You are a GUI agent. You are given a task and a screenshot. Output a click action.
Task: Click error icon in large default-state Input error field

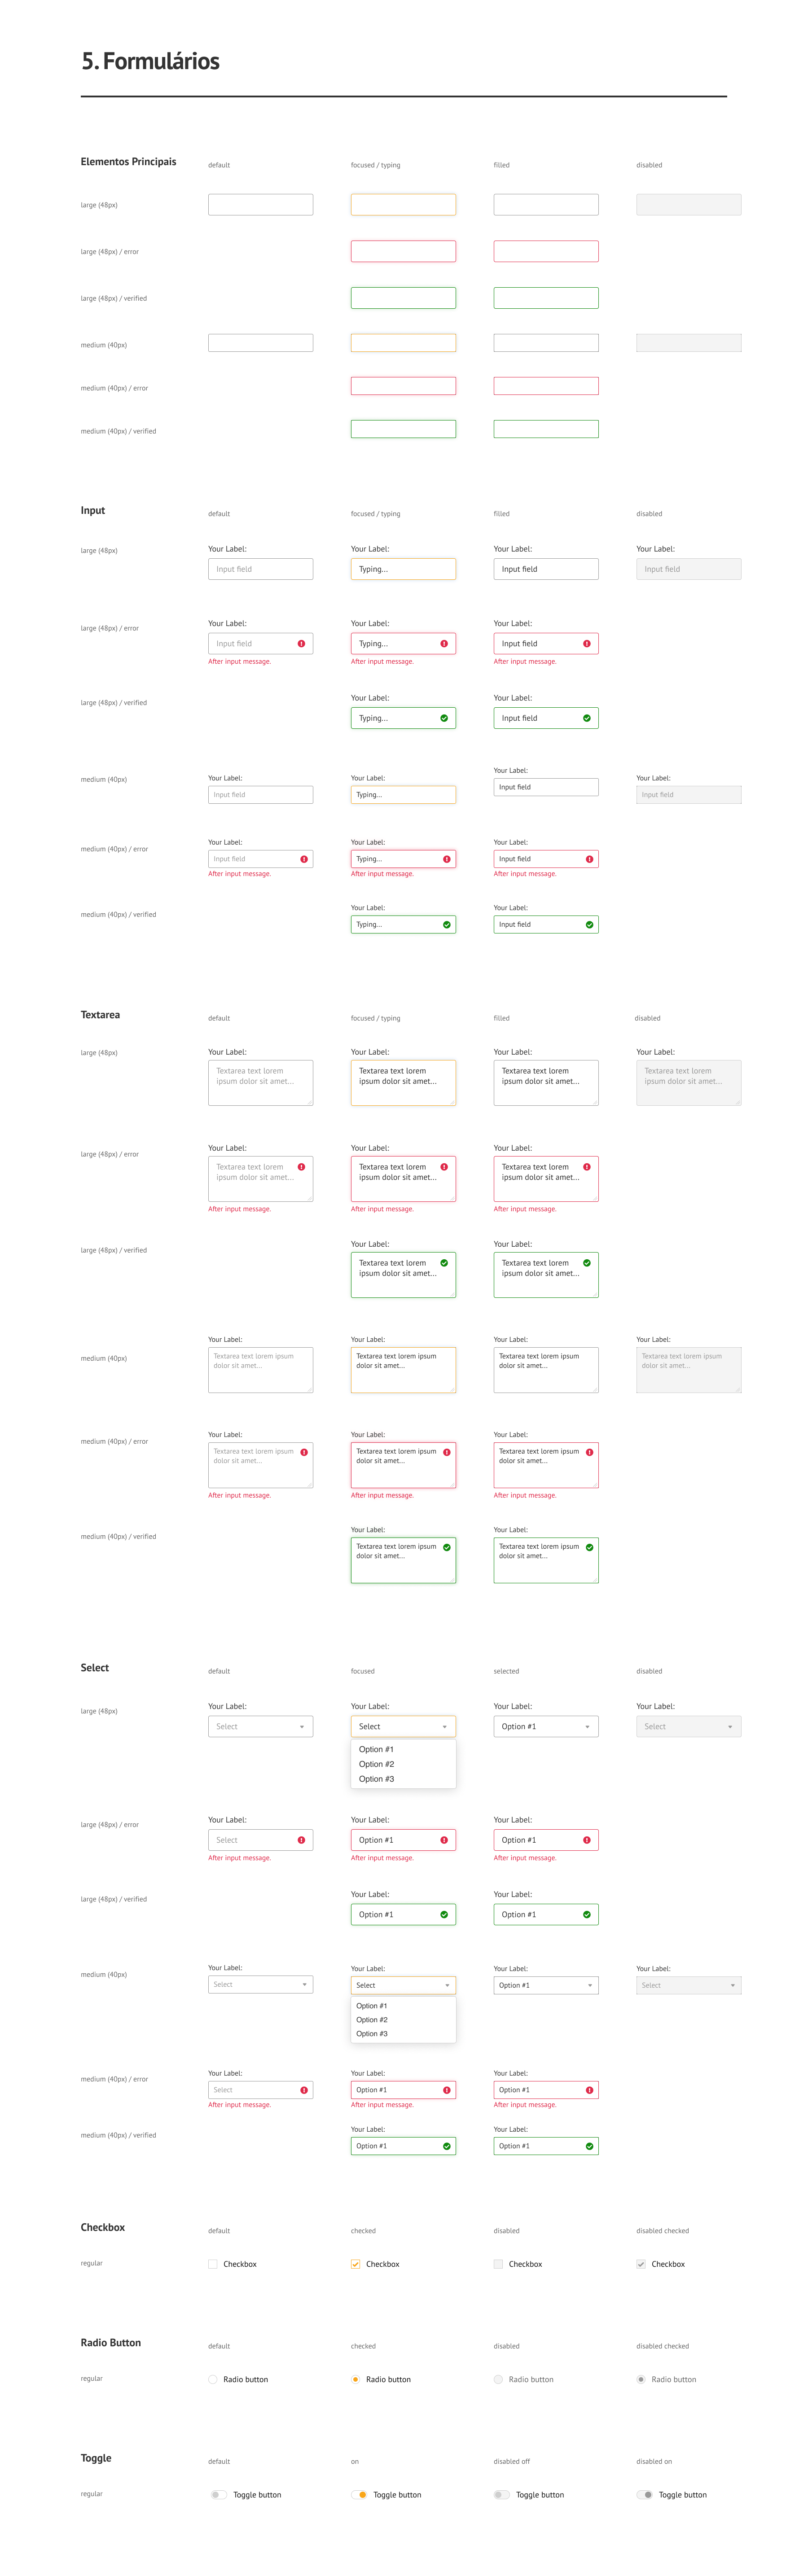(301, 644)
